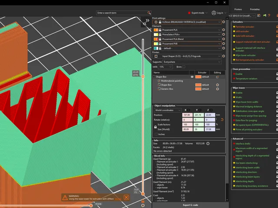
Task: Click the Export G-code button
Action: point(190,205)
